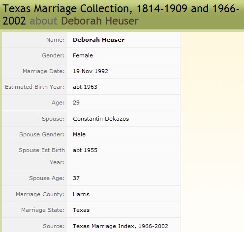Screen dimensions: 244x232
Task: Click the Spouse Gender value Male
Action: (79, 134)
